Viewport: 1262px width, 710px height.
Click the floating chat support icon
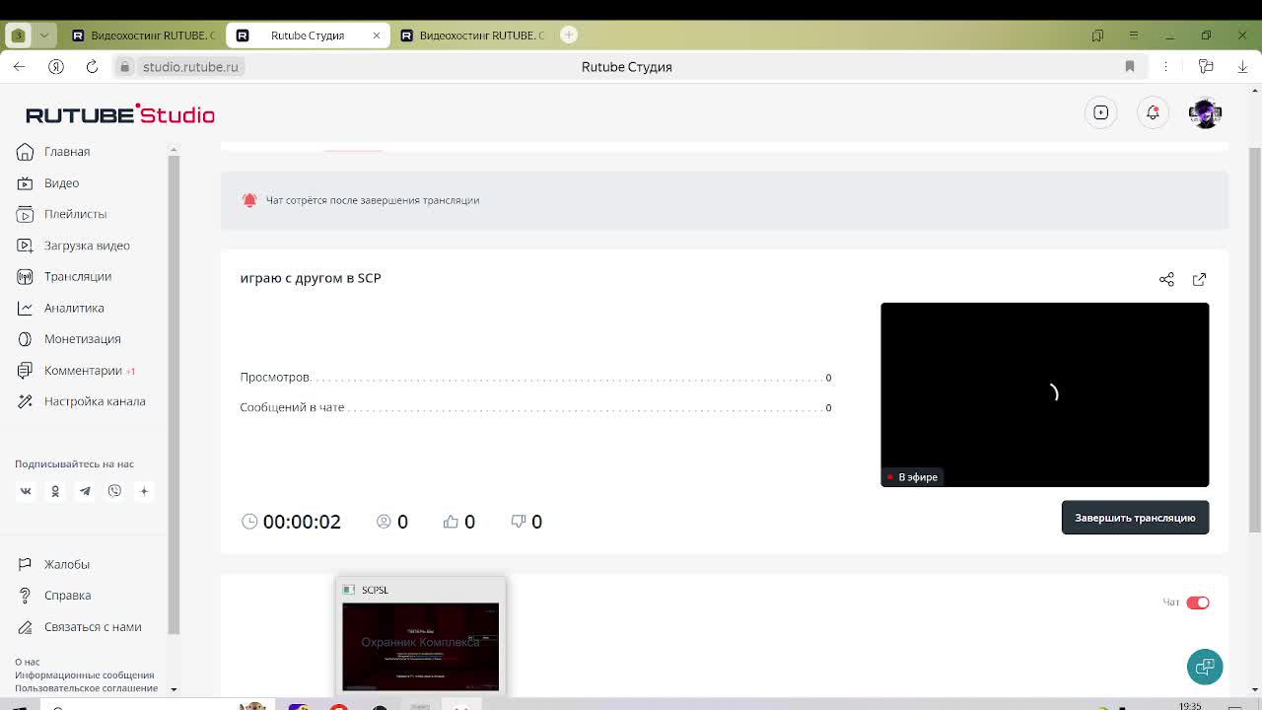coord(1205,668)
